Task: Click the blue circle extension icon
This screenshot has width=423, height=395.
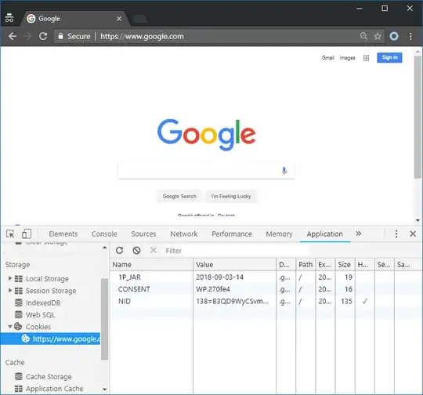Action: point(394,36)
